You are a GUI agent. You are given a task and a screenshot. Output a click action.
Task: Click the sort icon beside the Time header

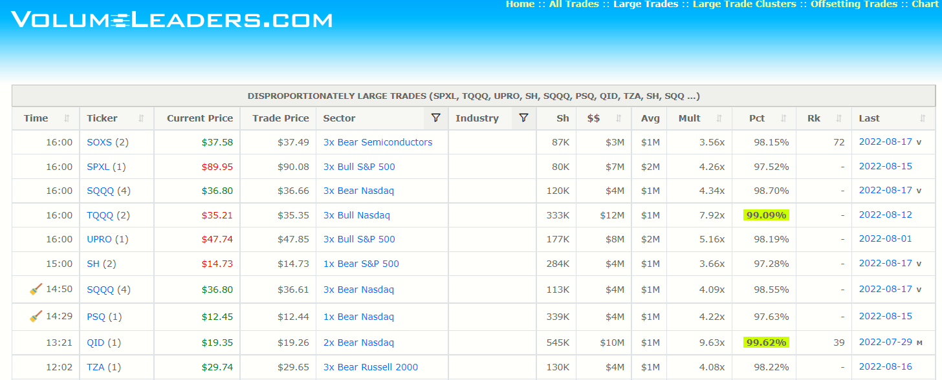pyautogui.click(x=67, y=118)
